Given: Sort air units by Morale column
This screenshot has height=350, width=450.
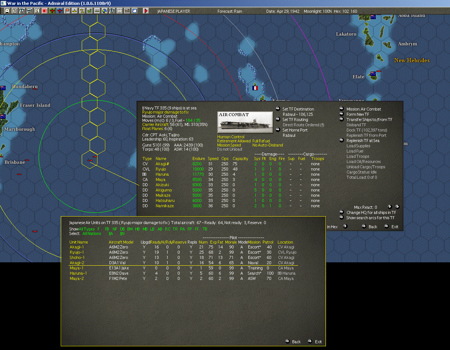Looking at the screenshot, I should click(231, 242).
